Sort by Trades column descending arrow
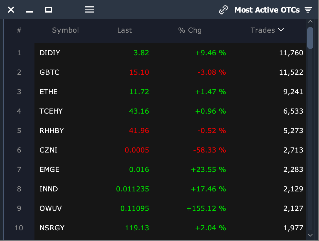 coord(281,30)
